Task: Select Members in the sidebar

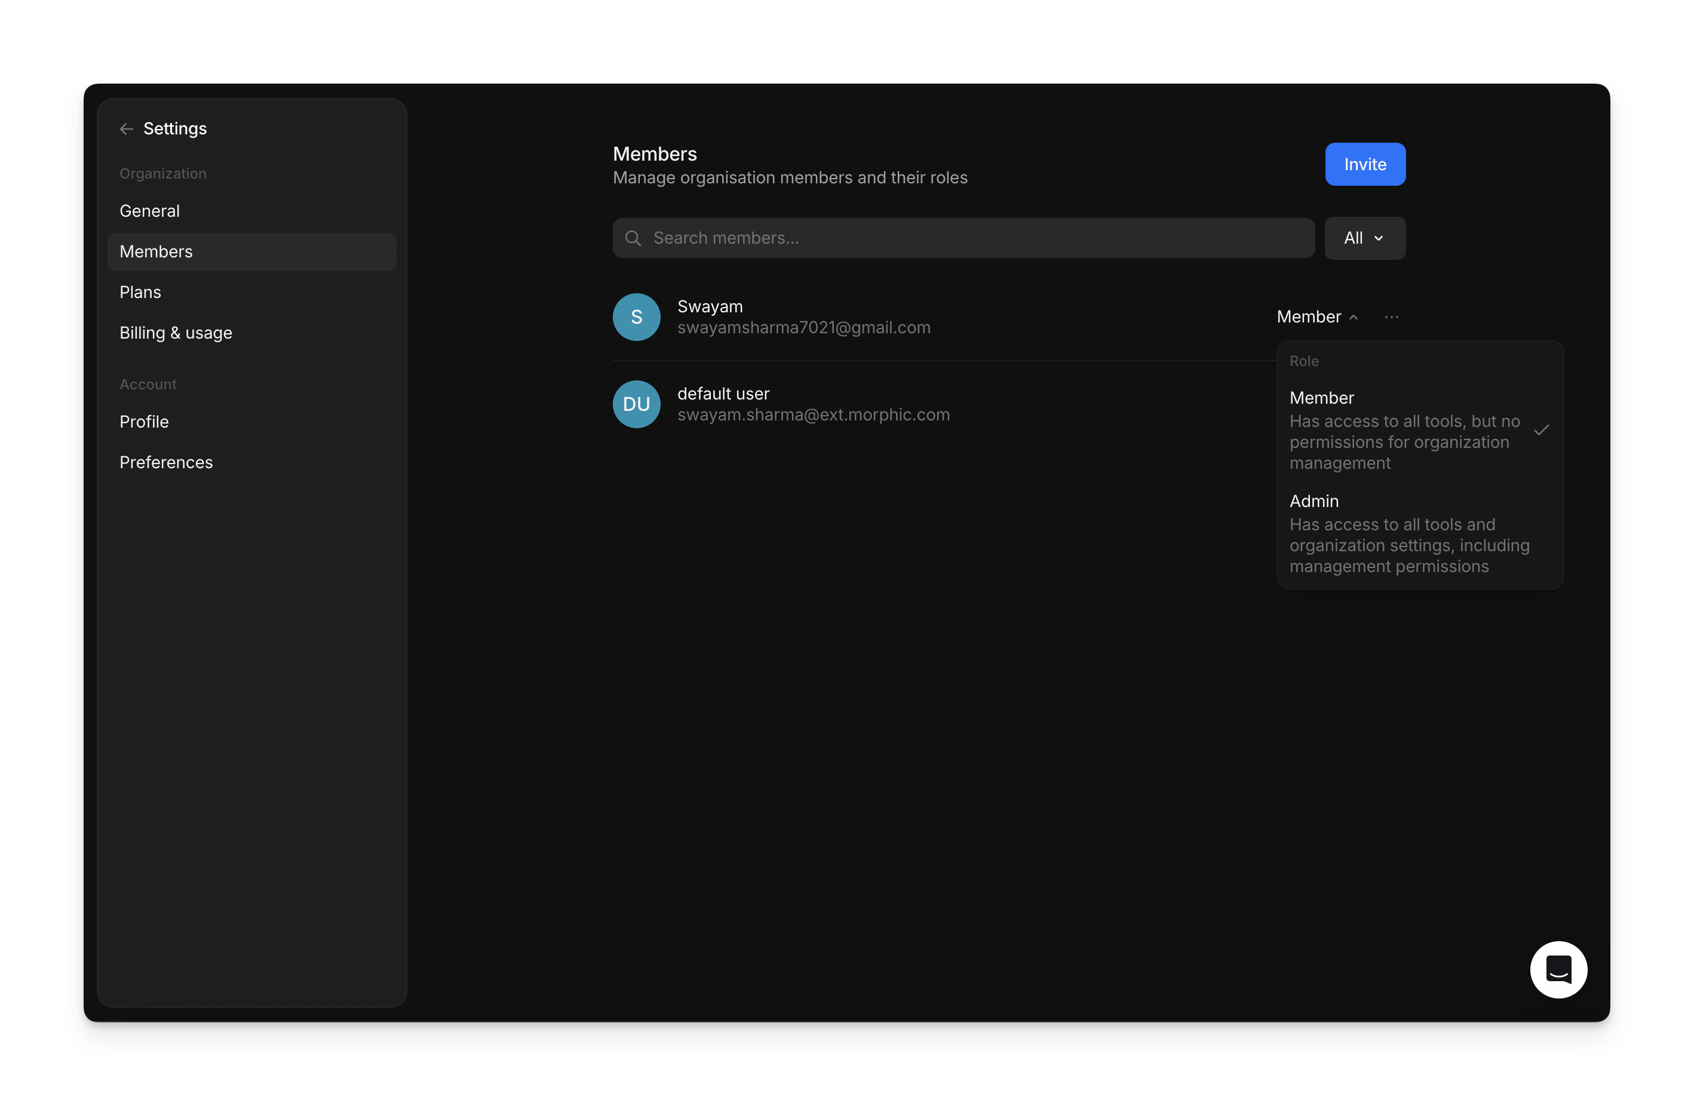Action: tap(156, 252)
